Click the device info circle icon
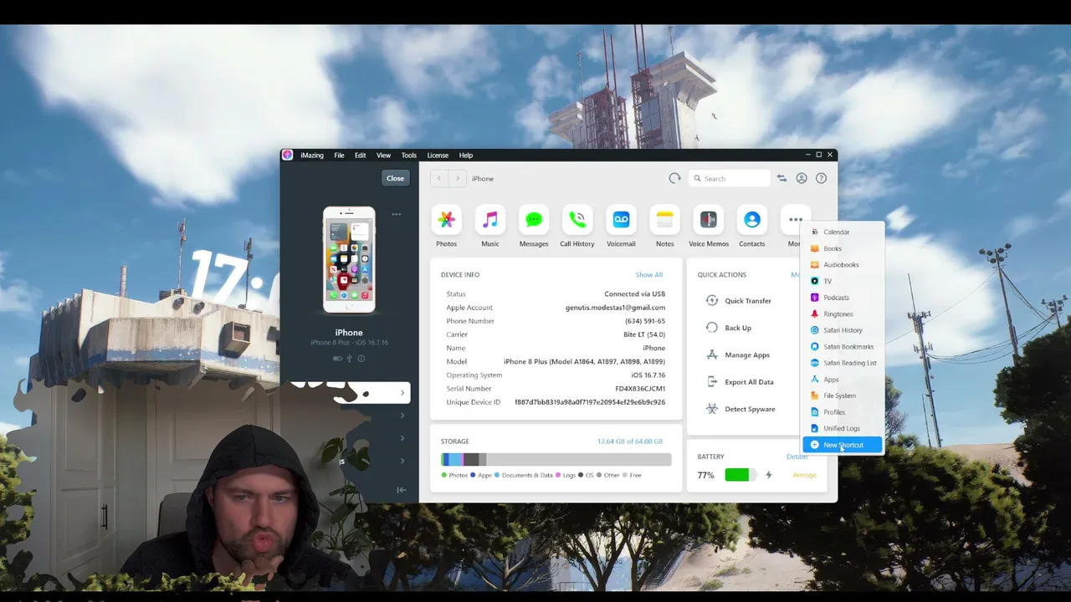1071x602 pixels. [361, 359]
